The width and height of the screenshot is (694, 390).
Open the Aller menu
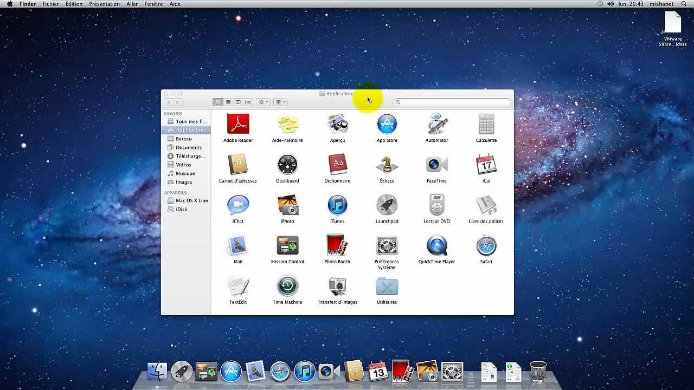tap(132, 4)
